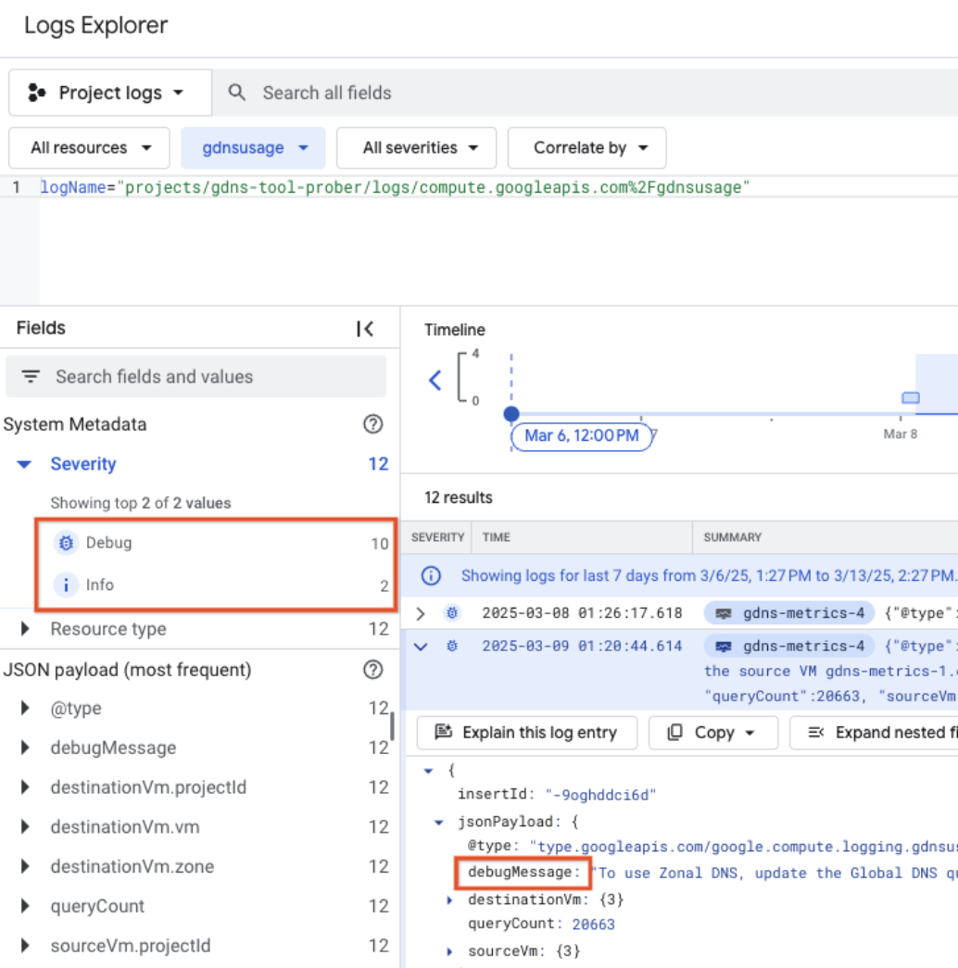Screen dimensions: 958x968
Task: Collapse the 2025-03-09 01:20:44.614 log entry
Action: point(421,647)
